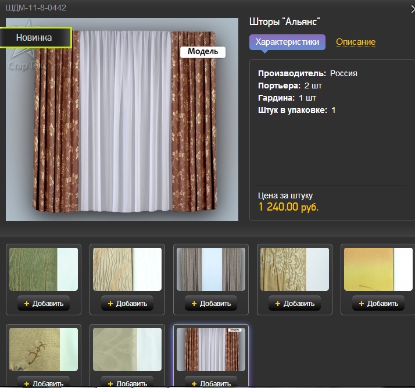Select the green fabric thumbnail
The image size is (415, 388).
[44, 269]
